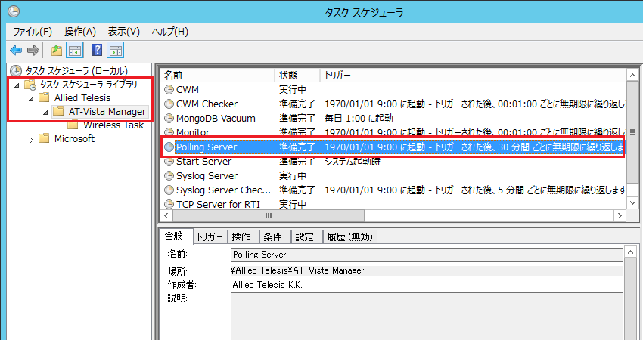Collapse the タスク スケジューラ ライブラリ node
643x340 pixels.
pos(17,85)
